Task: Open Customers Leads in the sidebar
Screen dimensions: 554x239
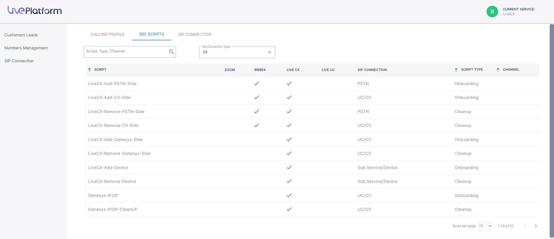Action: coord(21,35)
